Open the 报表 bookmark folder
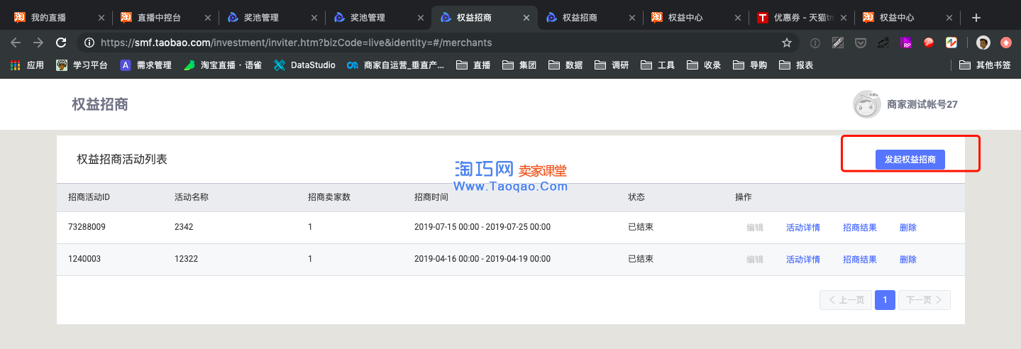Screen dimensions: 1021x349 point(796,65)
